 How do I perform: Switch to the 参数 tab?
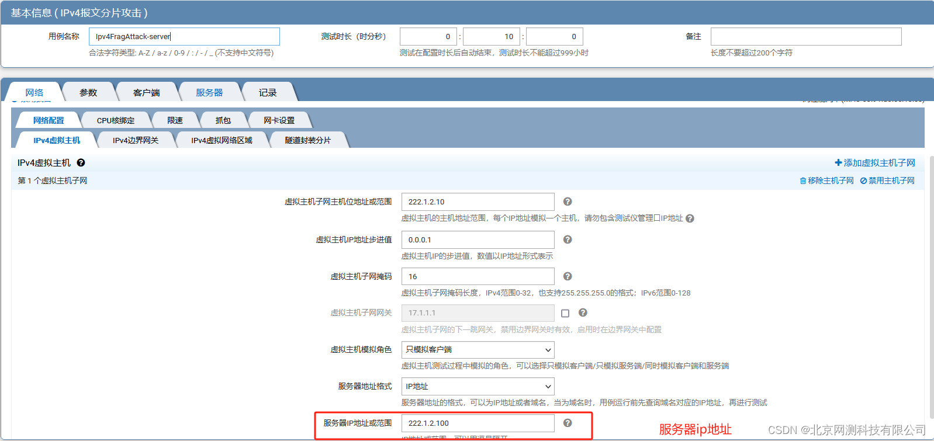click(x=88, y=92)
